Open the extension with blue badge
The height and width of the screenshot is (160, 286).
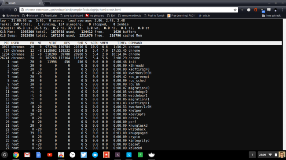tap(262, 10)
